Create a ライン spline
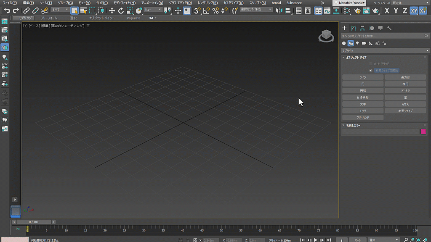 click(x=363, y=77)
